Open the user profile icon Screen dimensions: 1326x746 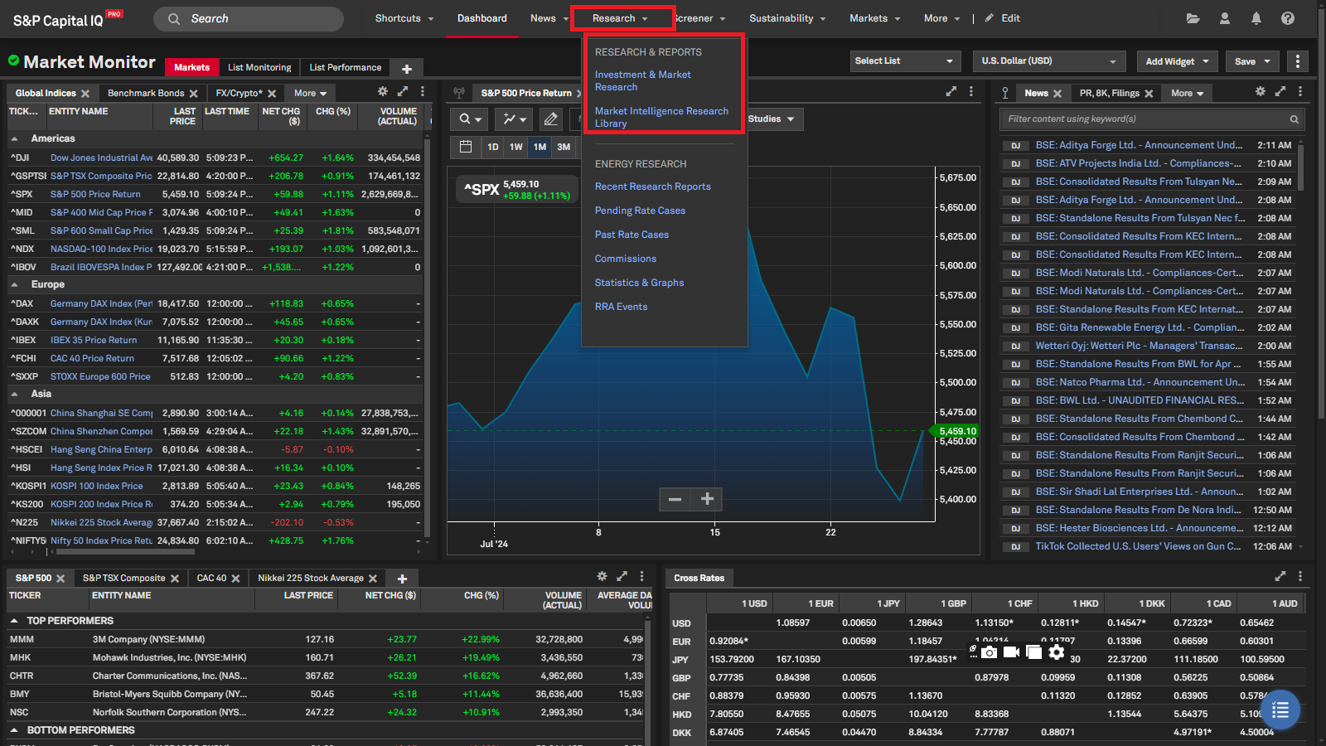tap(1224, 18)
